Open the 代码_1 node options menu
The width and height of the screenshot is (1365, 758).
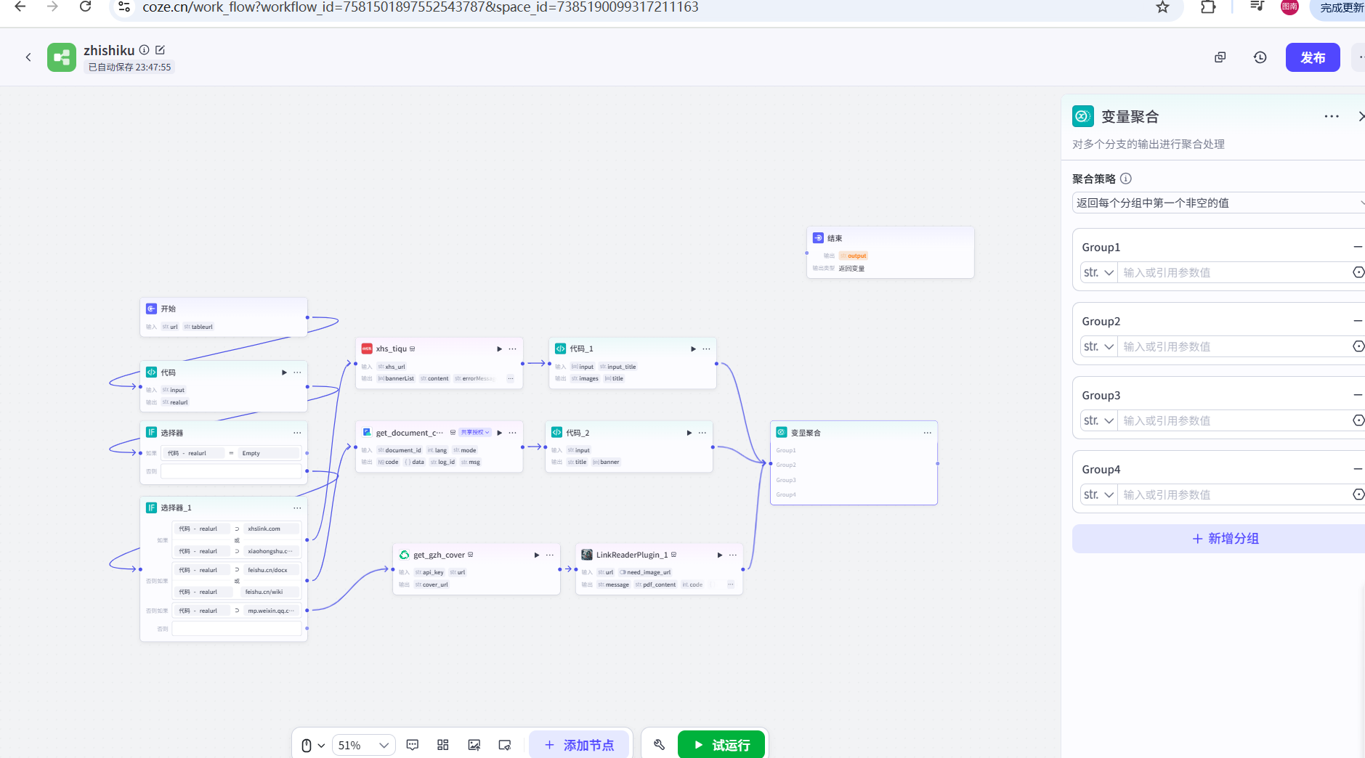706,349
